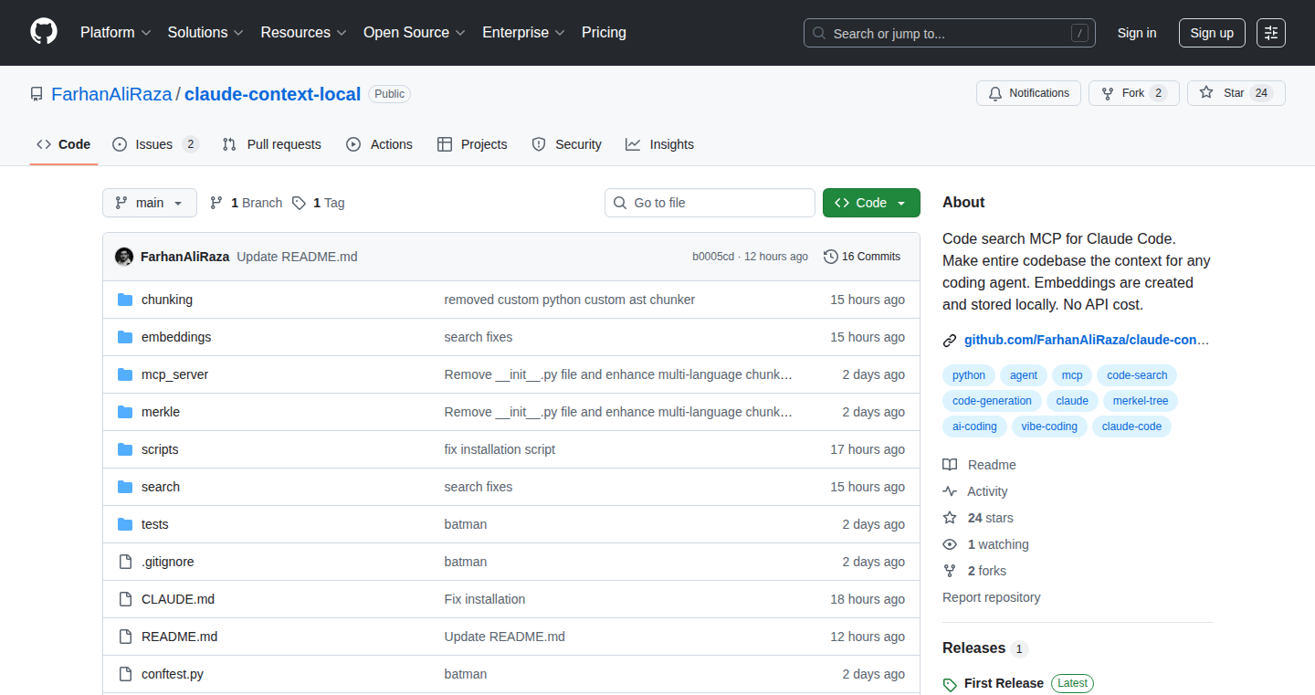Click the tests folder icon
1315x695 pixels.
pyautogui.click(x=125, y=524)
